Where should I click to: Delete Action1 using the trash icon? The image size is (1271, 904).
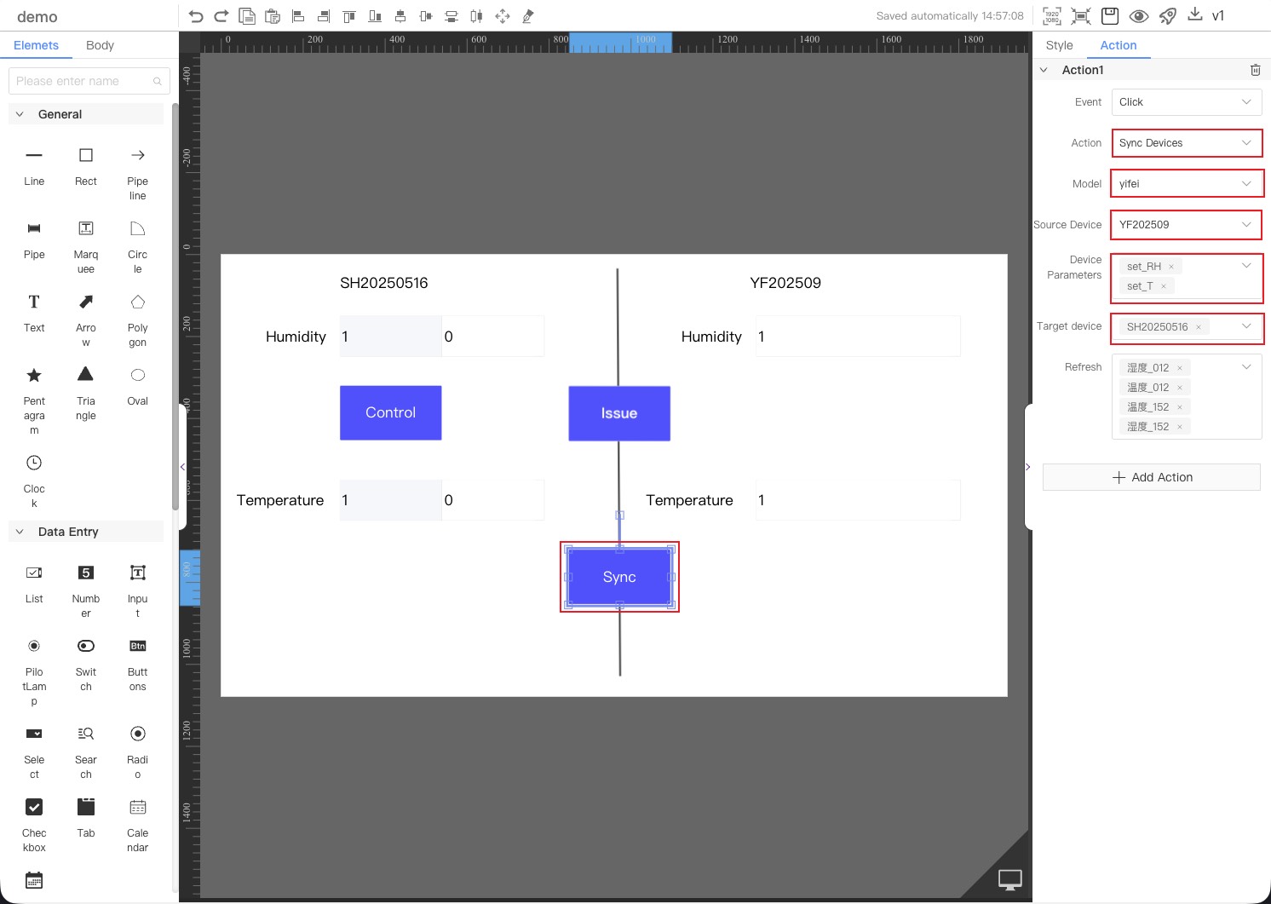coord(1255,70)
